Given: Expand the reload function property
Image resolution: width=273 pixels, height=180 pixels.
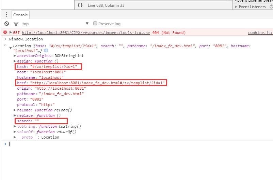Looking at the screenshot, I should point(15,110).
